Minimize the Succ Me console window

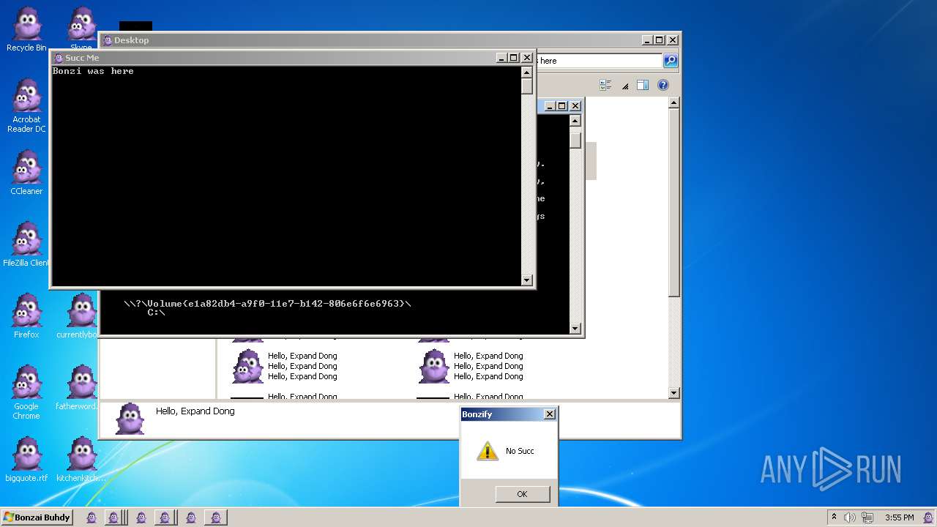501,58
